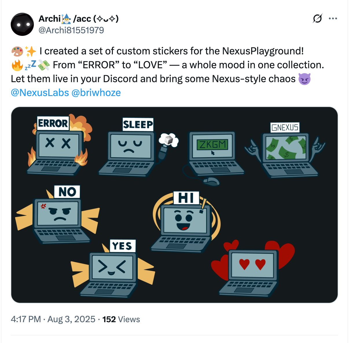
Task: Visit the @briwhoze mention
Action: point(96,93)
